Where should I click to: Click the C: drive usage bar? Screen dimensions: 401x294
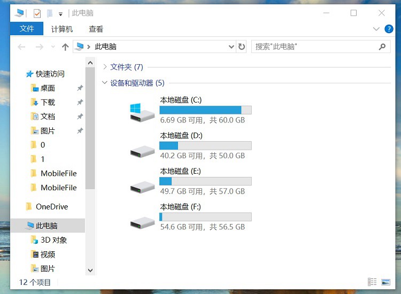205,110
